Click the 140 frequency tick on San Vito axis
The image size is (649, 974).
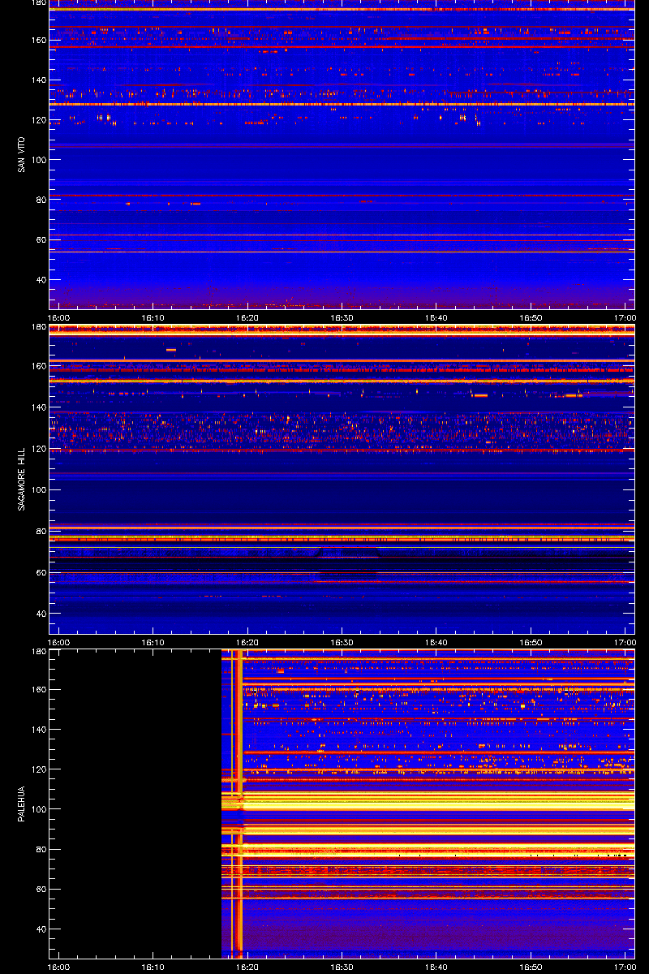click(37, 80)
